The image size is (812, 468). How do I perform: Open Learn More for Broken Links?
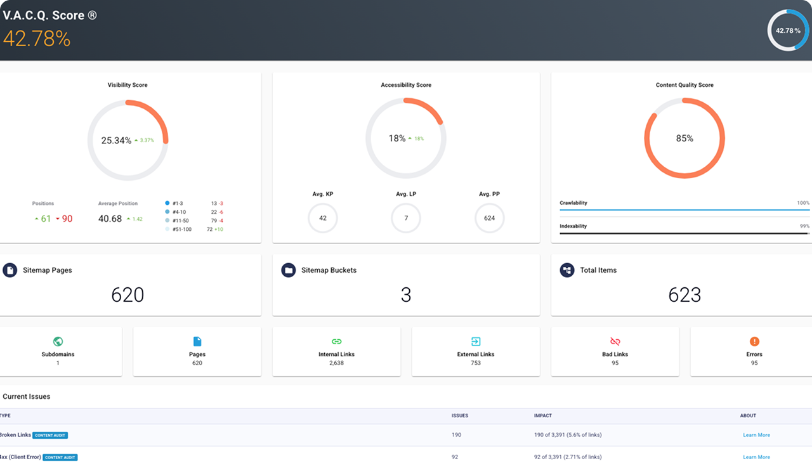pyautogui.click(x=756, y=435)
